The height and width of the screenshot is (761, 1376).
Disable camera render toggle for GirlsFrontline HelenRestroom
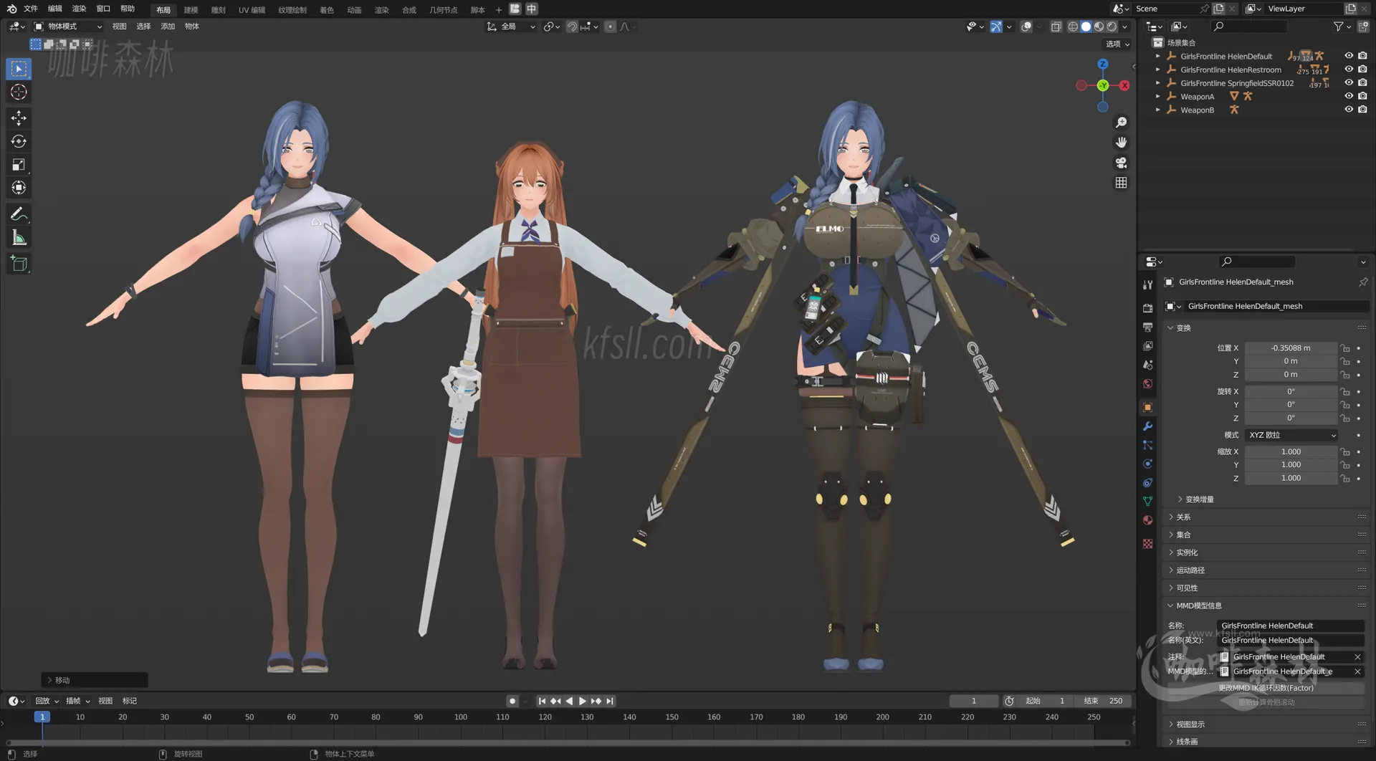[x=1363, y=69]
